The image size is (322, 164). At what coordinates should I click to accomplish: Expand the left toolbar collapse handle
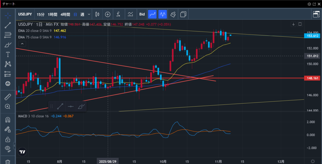14,145
